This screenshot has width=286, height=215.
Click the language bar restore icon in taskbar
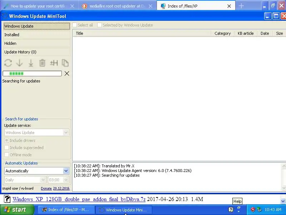(238, 208)
